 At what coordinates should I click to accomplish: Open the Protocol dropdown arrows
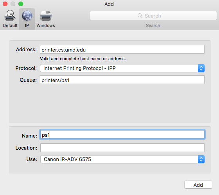tap(201, 68)
